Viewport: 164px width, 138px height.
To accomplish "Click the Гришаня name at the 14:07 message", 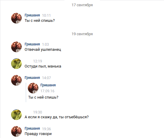I will [x=32, y=78].
